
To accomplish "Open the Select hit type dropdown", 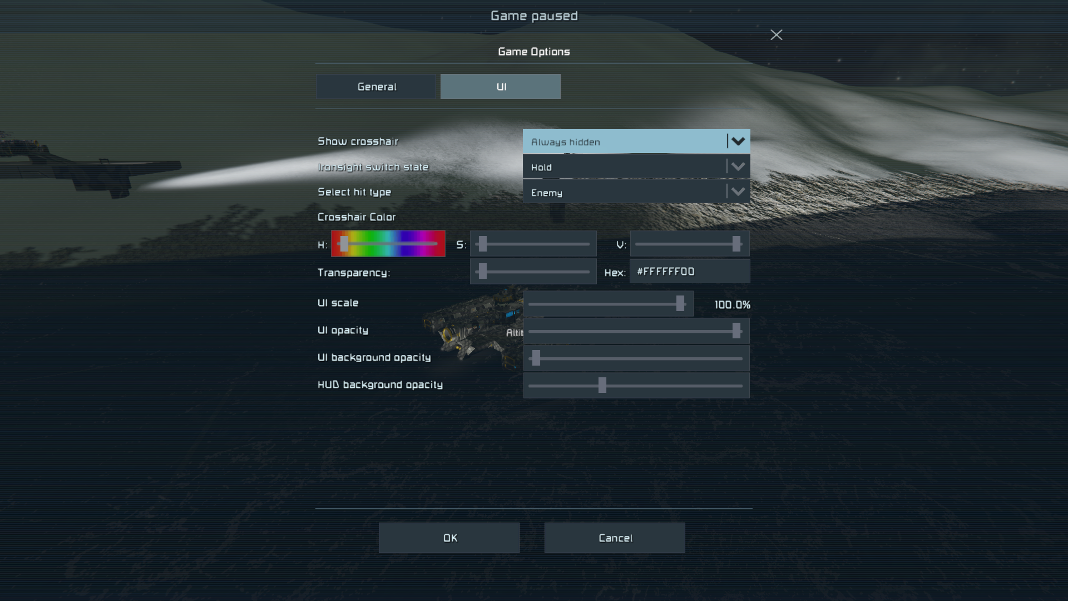I will pyautogui.click(x=623, y=193).
